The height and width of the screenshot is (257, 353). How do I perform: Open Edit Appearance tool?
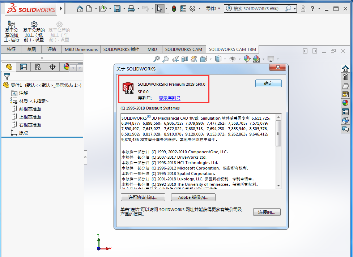(247, 59)
